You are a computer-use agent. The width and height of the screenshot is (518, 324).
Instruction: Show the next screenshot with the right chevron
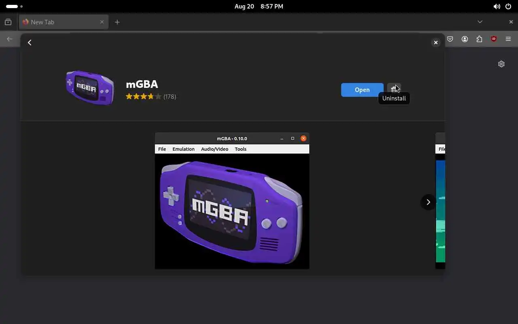pos(428,202)
